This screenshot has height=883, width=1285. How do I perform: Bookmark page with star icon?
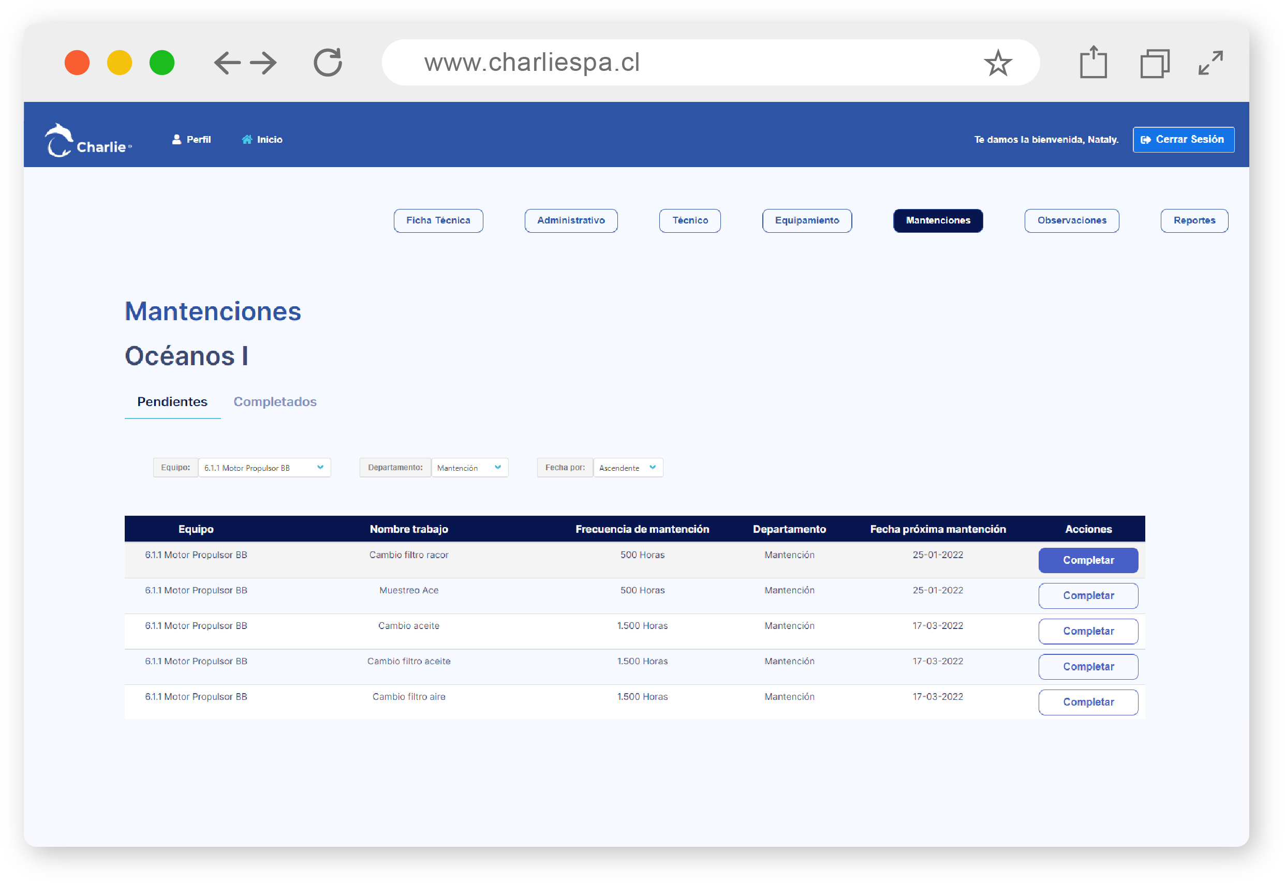click(x=998, y=63)
